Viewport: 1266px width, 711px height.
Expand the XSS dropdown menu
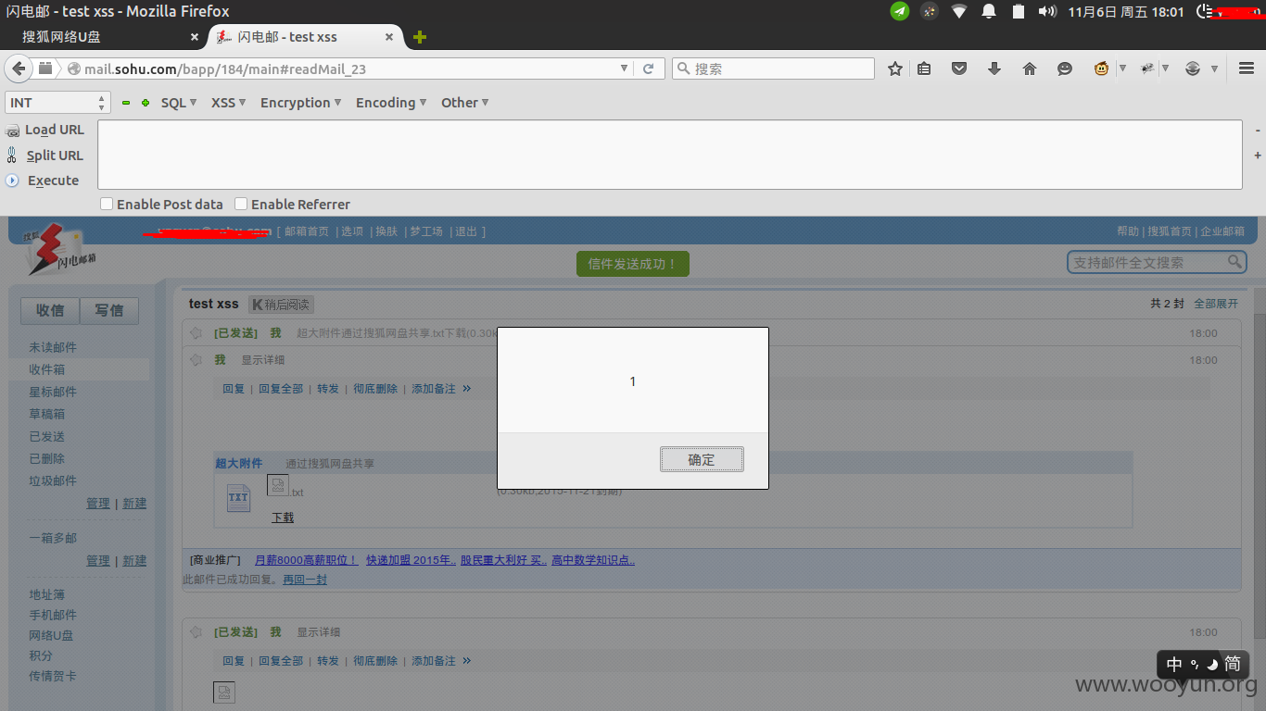click(x=228, y=103)
